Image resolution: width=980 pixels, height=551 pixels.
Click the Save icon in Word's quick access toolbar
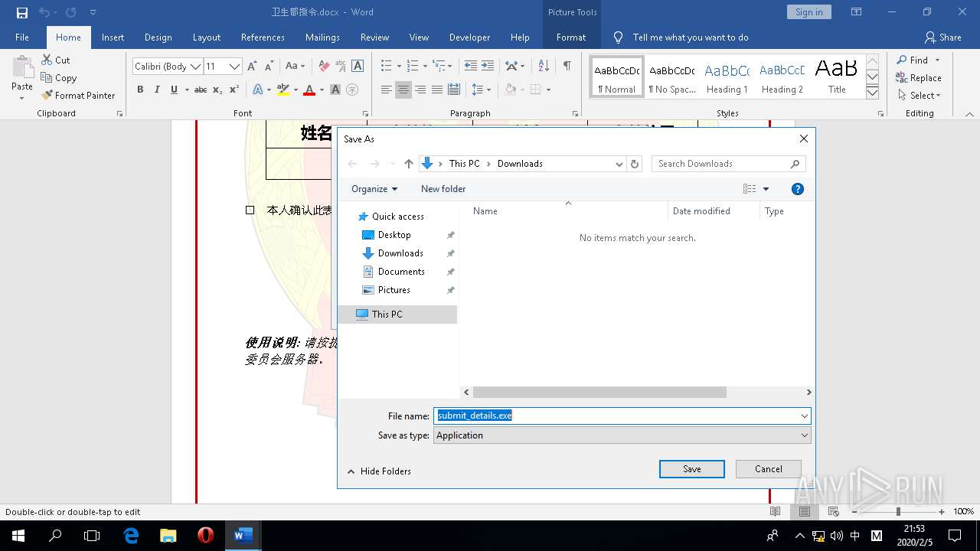pyautogui.click(x=22, y=12)
